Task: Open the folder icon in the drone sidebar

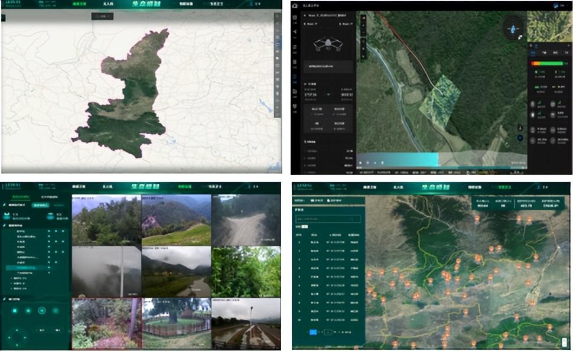Action: point(295,91)
